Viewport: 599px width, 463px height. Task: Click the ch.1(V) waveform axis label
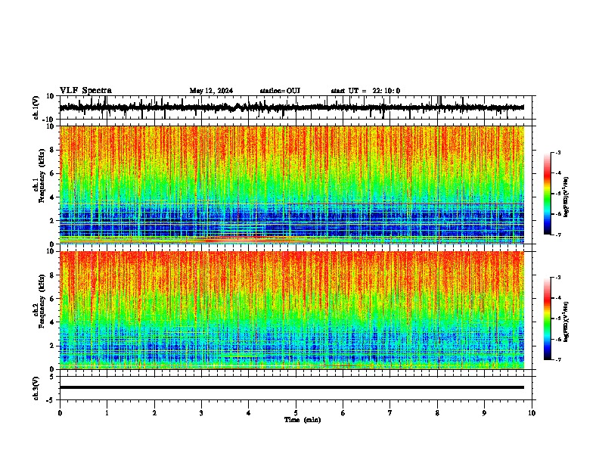pos(36,107)
